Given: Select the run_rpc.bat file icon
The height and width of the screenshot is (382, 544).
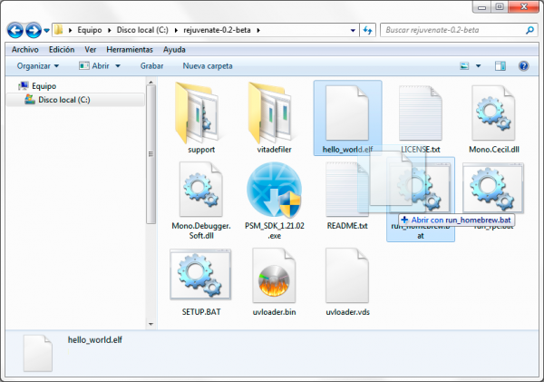Looking at the screenshot, I should click(493, 188).
